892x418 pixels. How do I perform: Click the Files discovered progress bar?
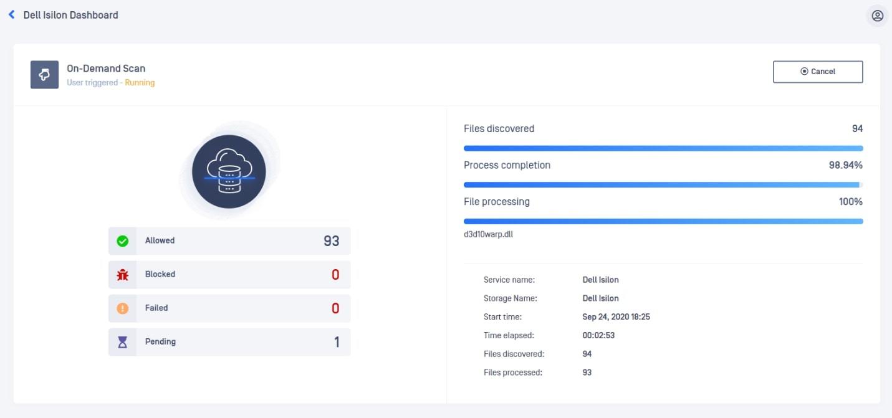663,148
